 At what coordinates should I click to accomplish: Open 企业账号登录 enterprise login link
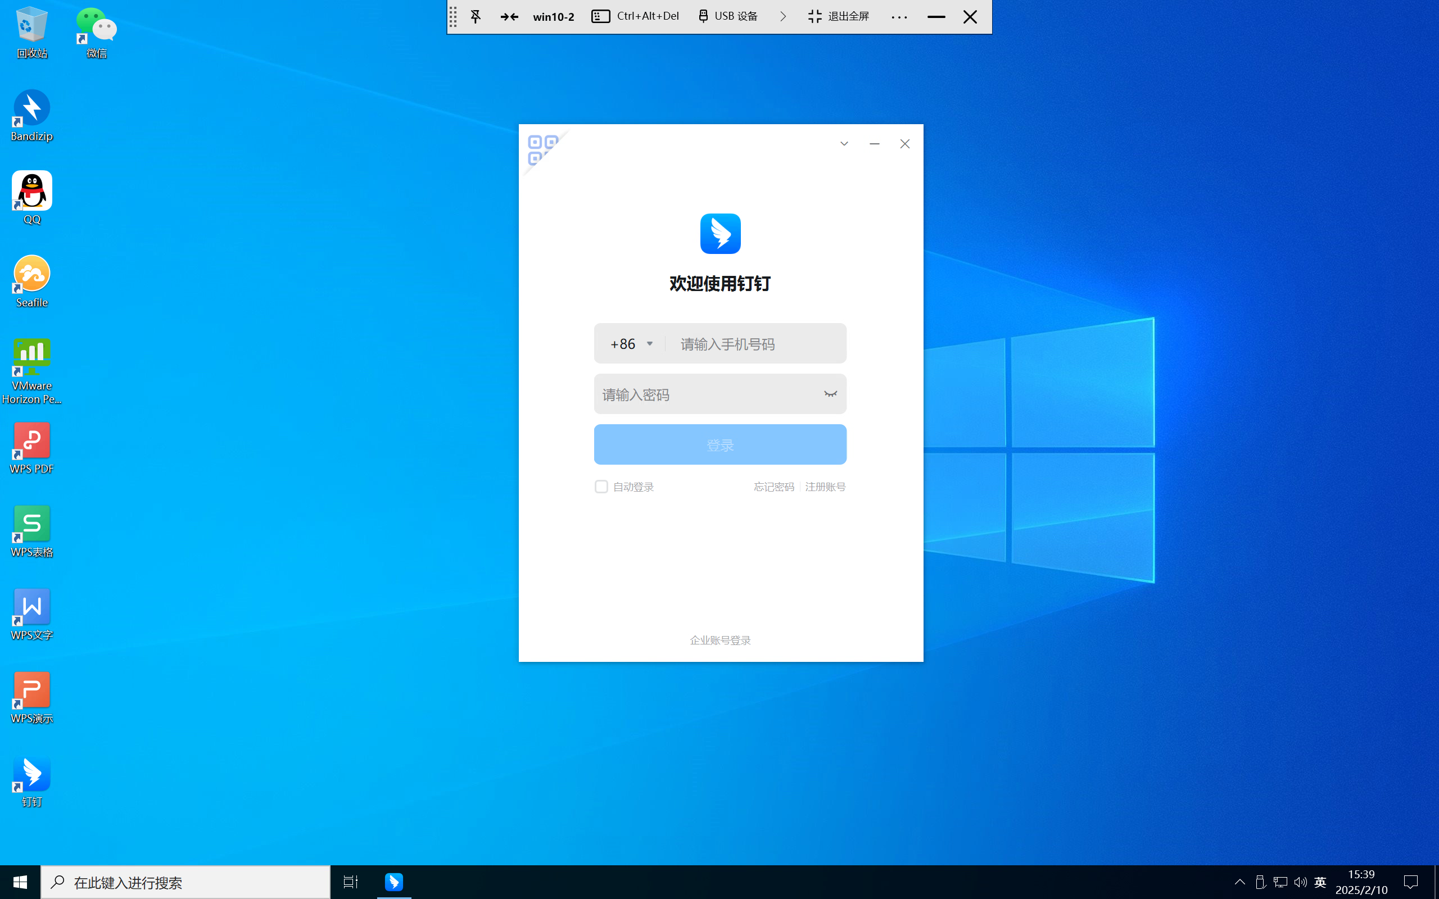(x=720, y=640)
